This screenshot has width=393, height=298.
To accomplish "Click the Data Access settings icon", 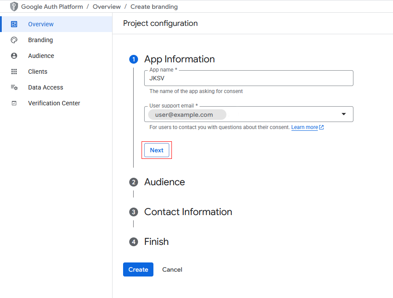I will pyautogui.click(x=14, y=87).
